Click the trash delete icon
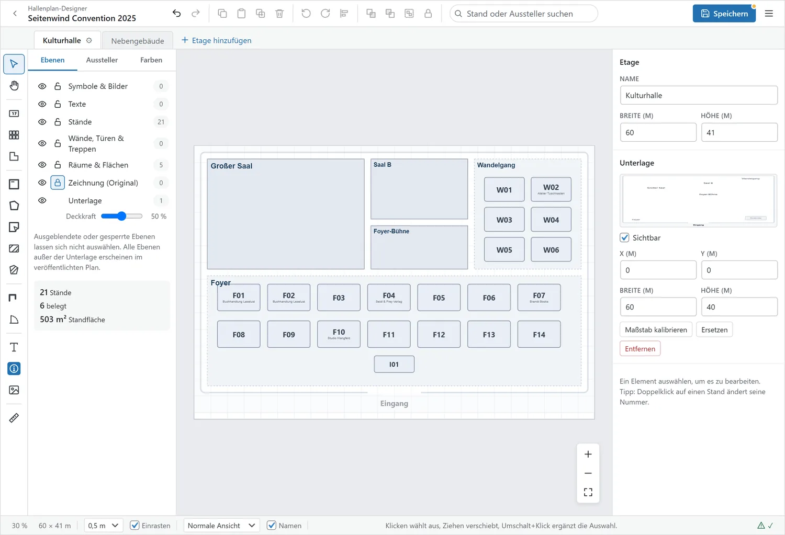This screenshot has height=535, width=785. pyautogui.click(x=279, y=14)
